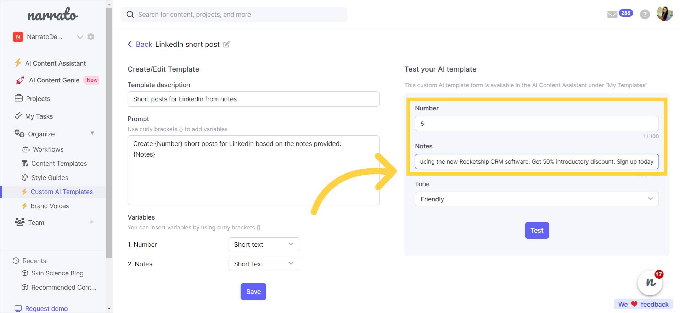
Task: Open the Tone dropdown set to Friendly
Action: 536,199
